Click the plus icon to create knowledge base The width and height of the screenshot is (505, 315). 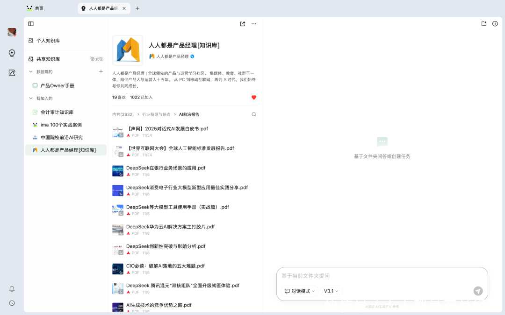101,71
